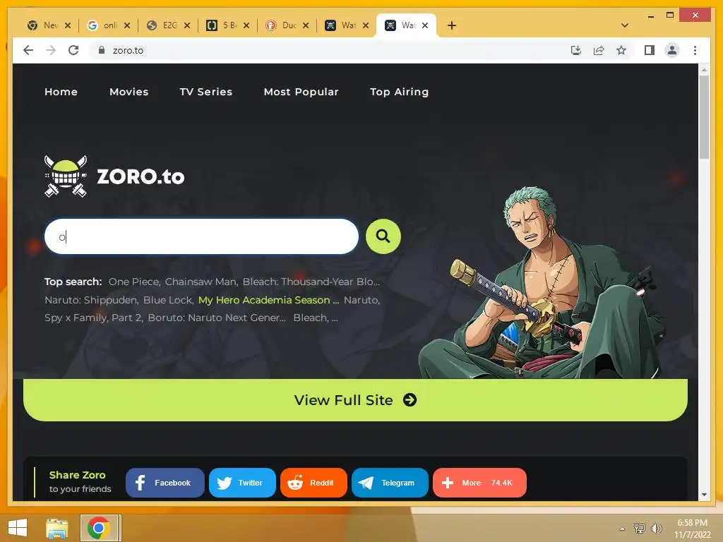Click 'Naruto: Shippuden' link
Image resolution: width=723 pixels, height=542 pixels.
(91, 300)
